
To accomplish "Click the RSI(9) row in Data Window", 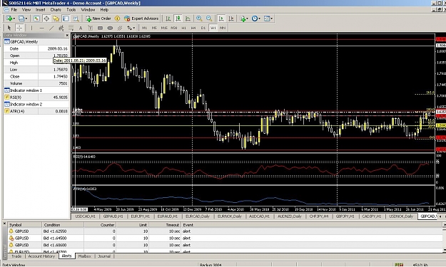I will point(36,98).
